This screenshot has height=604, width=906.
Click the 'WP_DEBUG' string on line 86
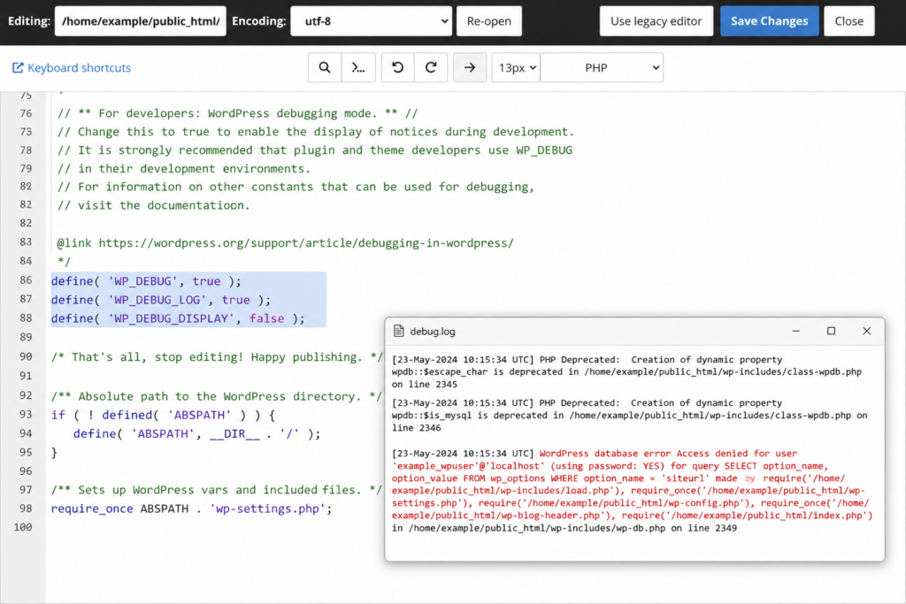(142, 281)
